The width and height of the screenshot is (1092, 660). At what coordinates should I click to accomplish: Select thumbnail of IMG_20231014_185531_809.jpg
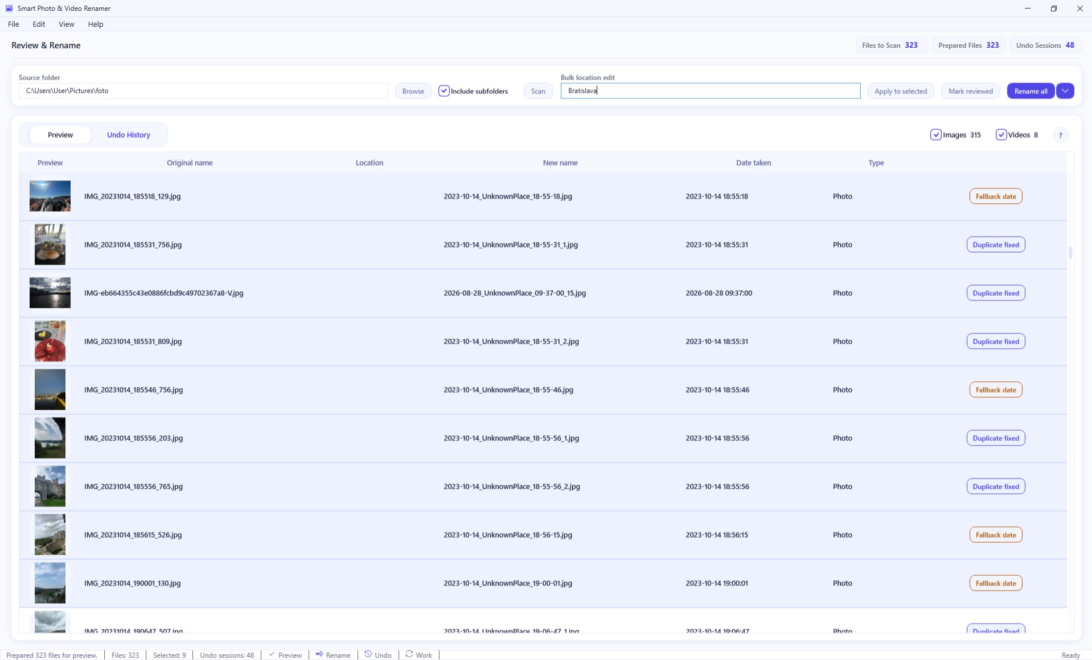(x=50, y=341)
